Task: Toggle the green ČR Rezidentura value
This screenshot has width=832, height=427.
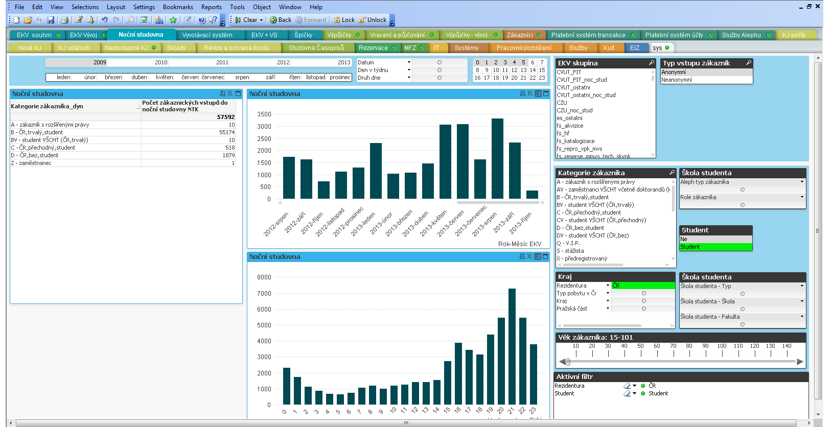Action: (x=643, y=286)
